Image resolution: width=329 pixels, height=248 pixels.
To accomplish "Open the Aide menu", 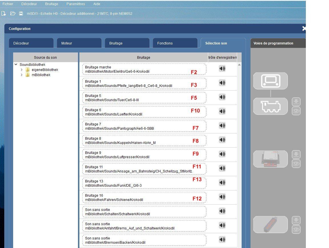I will pyautogui.click(x=97, y=4).
